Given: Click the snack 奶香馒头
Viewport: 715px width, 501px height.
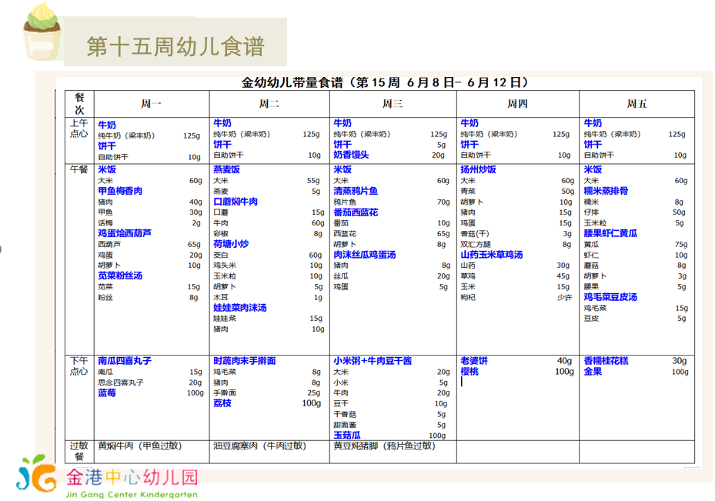Looking at the screenshot, I should pos(351,155).
